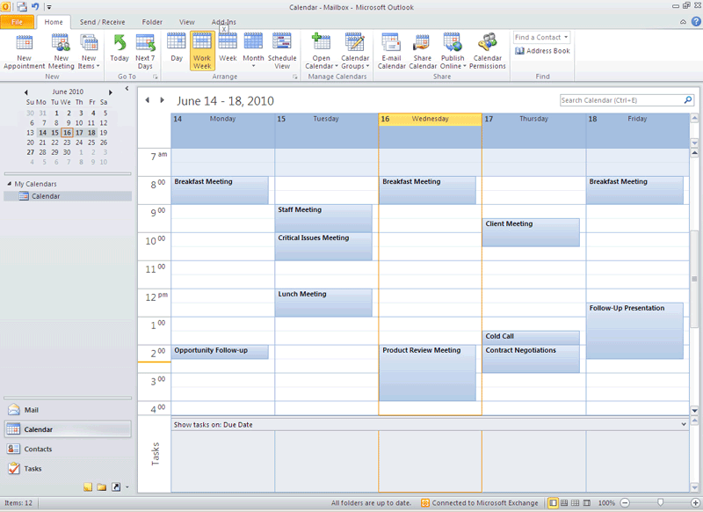Expand the Open Calendar dropdown
The image size is (703, 512).
(x=321, y=51)
